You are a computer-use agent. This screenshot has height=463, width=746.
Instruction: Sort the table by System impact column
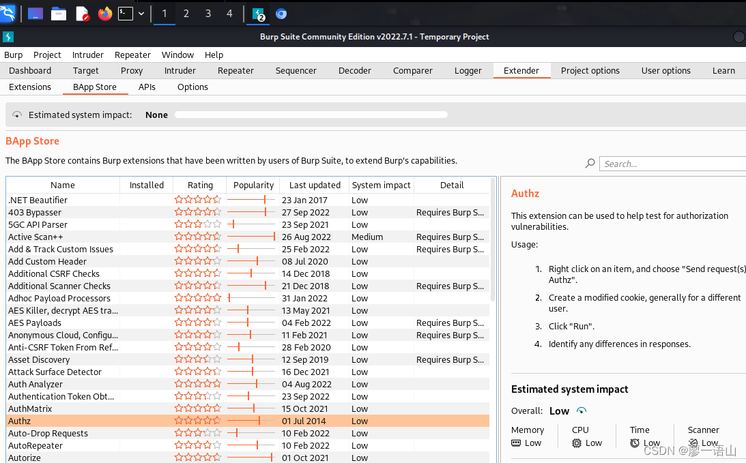(381, 185)
